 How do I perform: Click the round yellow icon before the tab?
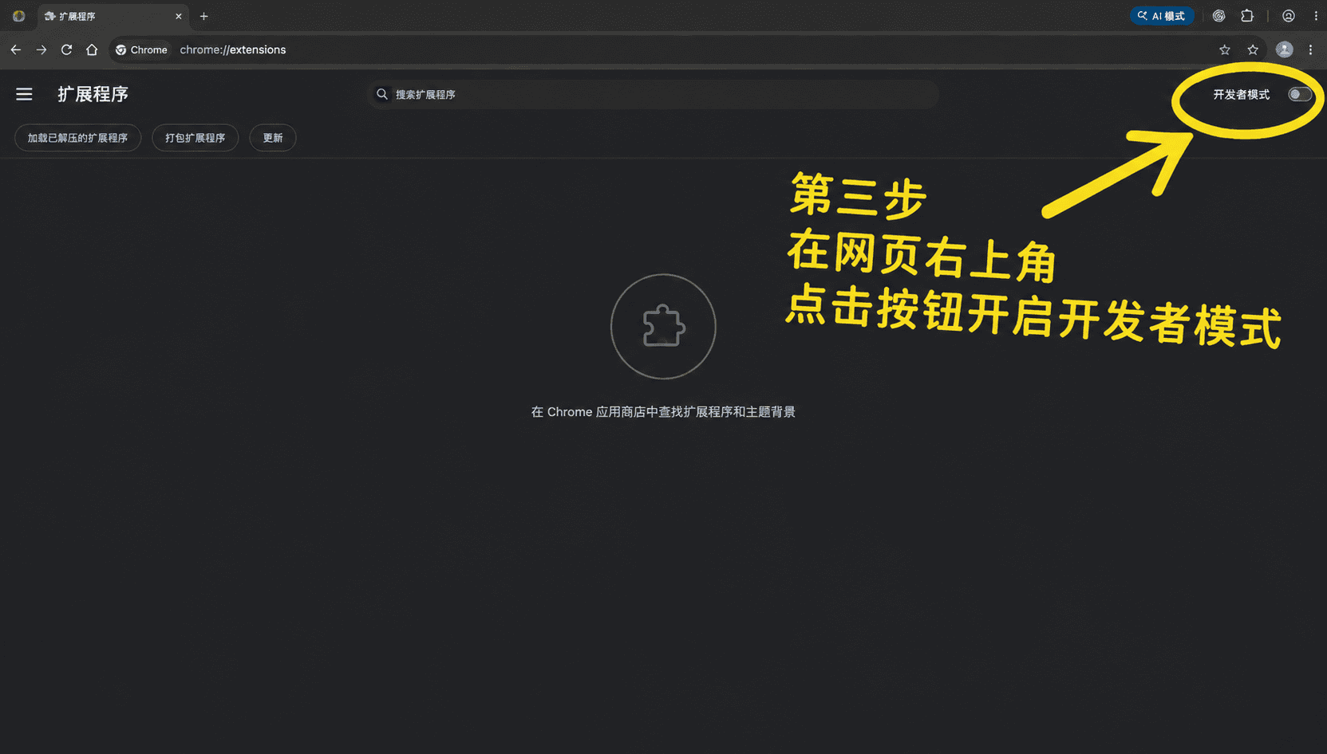pyautogui.click(x=19, y=16)
